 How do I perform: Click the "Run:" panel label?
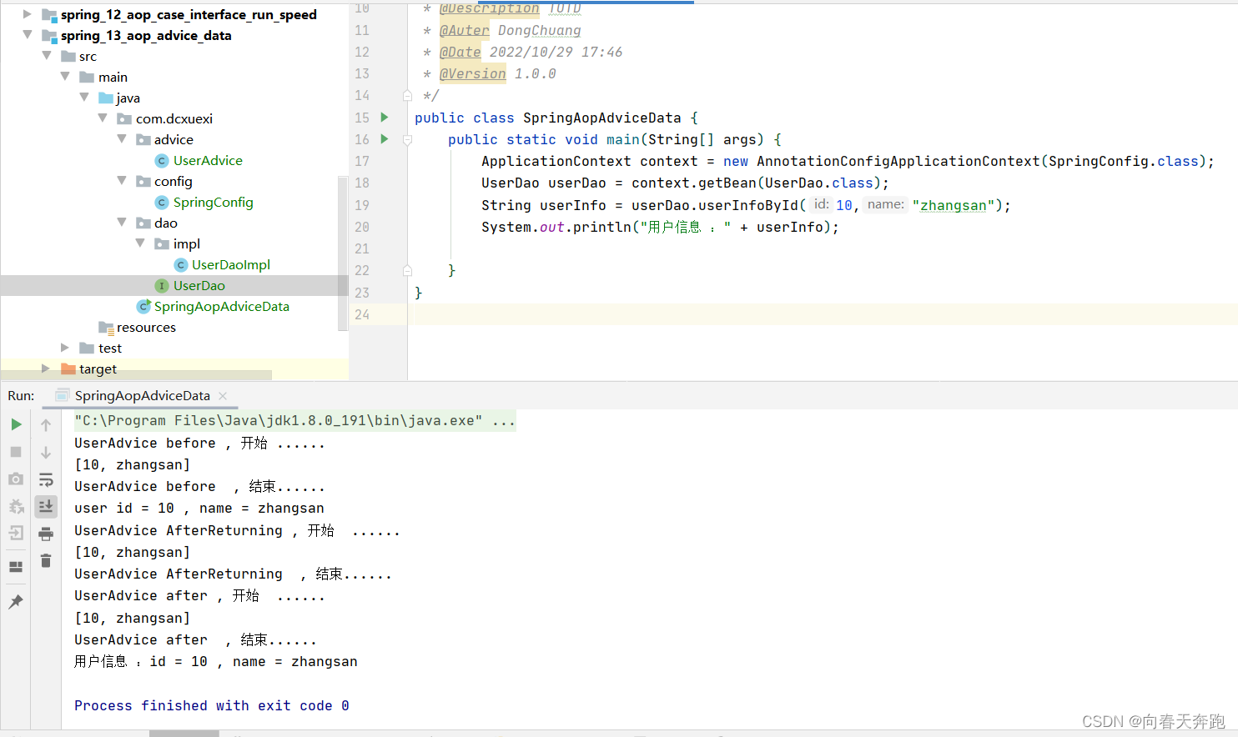pyautogui.click(x=21, y=396)
